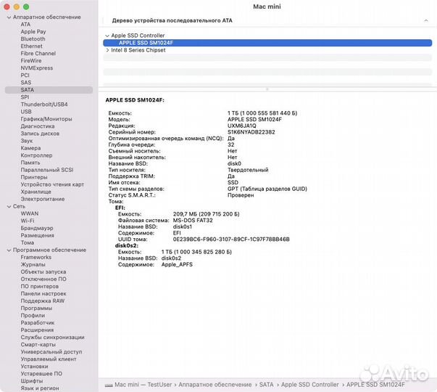Open Контроллер entry
Screen dimensions: 437x392
[36, 155]
